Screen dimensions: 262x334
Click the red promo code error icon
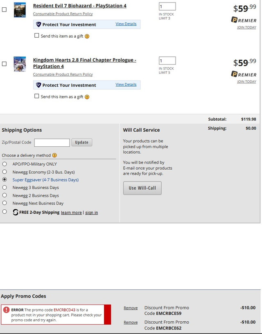coord(6,310)
